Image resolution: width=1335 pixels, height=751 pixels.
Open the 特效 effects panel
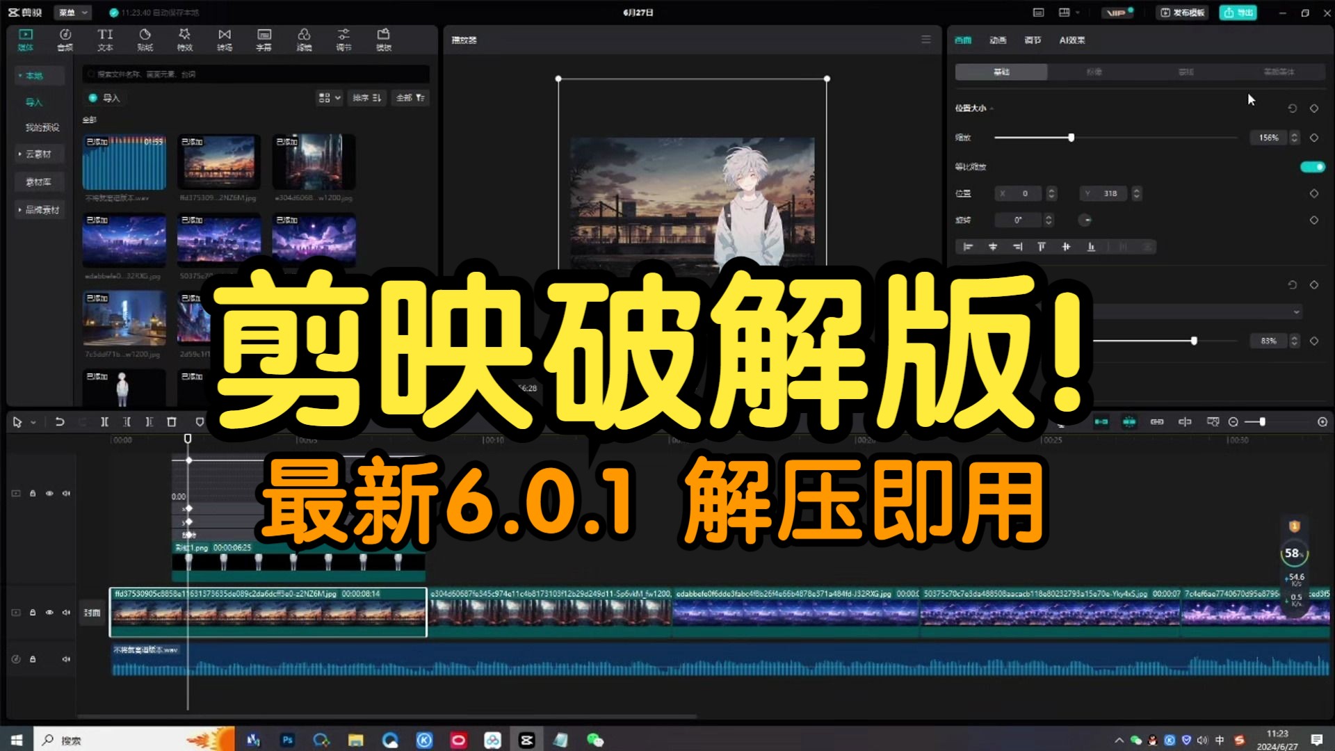tap(184, 40)
